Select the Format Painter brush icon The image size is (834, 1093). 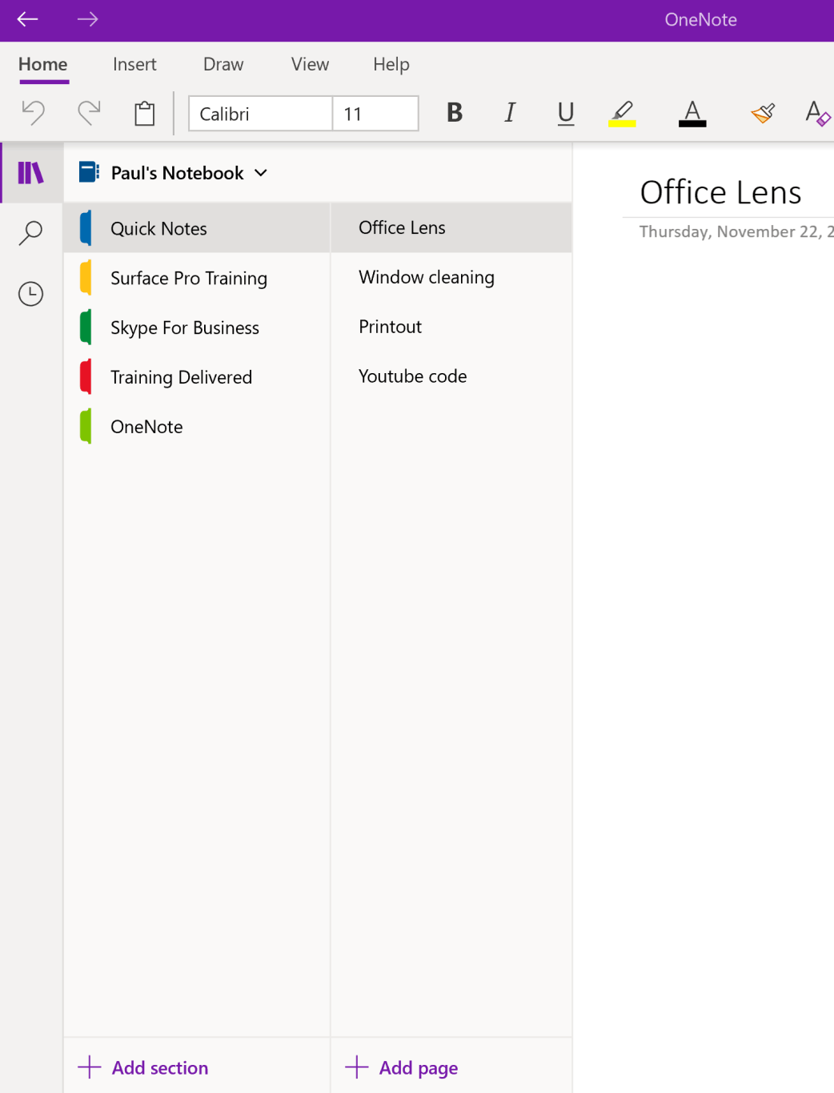[x=762, y=113]
